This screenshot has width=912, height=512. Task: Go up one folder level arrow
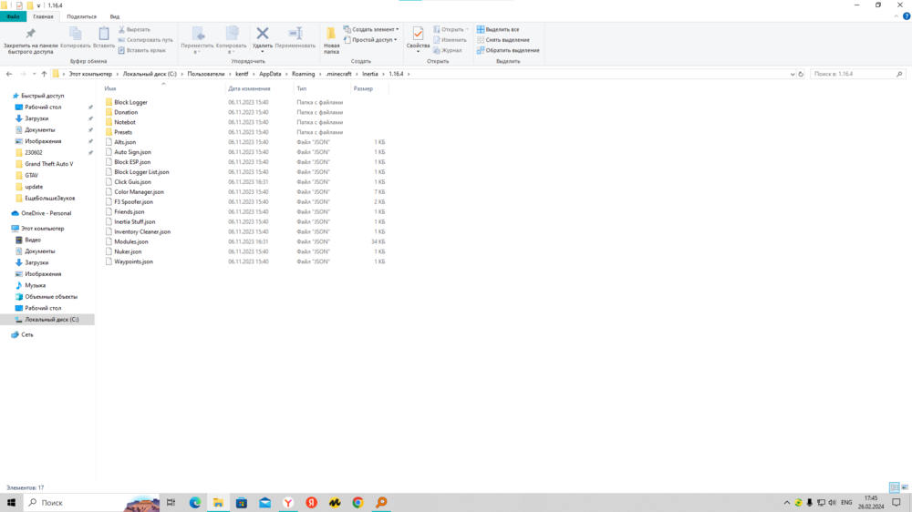[x=44, y=74]
